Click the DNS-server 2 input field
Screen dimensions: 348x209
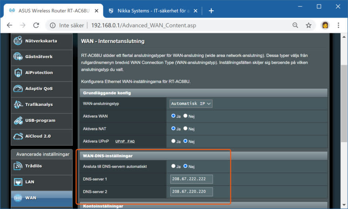tap(191, 192)
